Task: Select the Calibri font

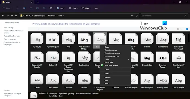Action: (x=37, y=81)
